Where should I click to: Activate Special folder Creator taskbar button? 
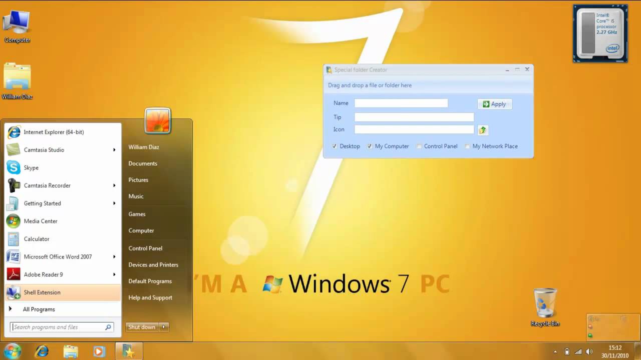pos(129,351)
